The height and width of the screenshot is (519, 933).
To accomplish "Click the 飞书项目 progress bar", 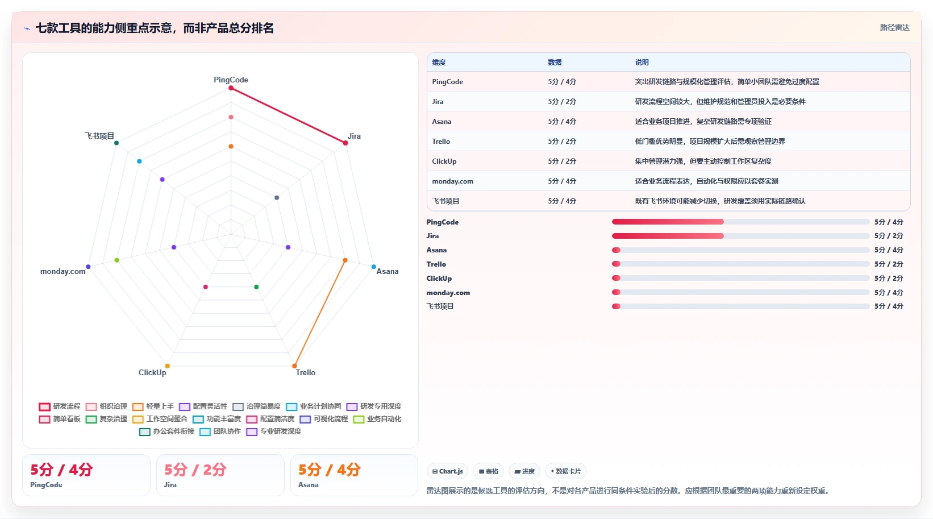I will point(740,306).
